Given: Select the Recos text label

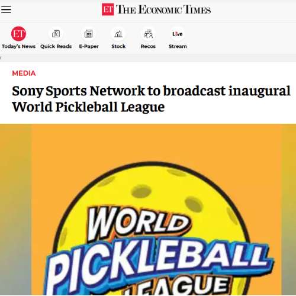Looking at the screenshot, I should [x=148, y=46].
